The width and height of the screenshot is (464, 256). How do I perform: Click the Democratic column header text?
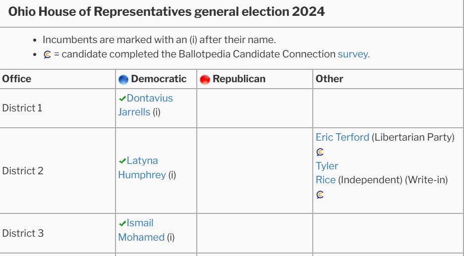(x=159, y=79)
